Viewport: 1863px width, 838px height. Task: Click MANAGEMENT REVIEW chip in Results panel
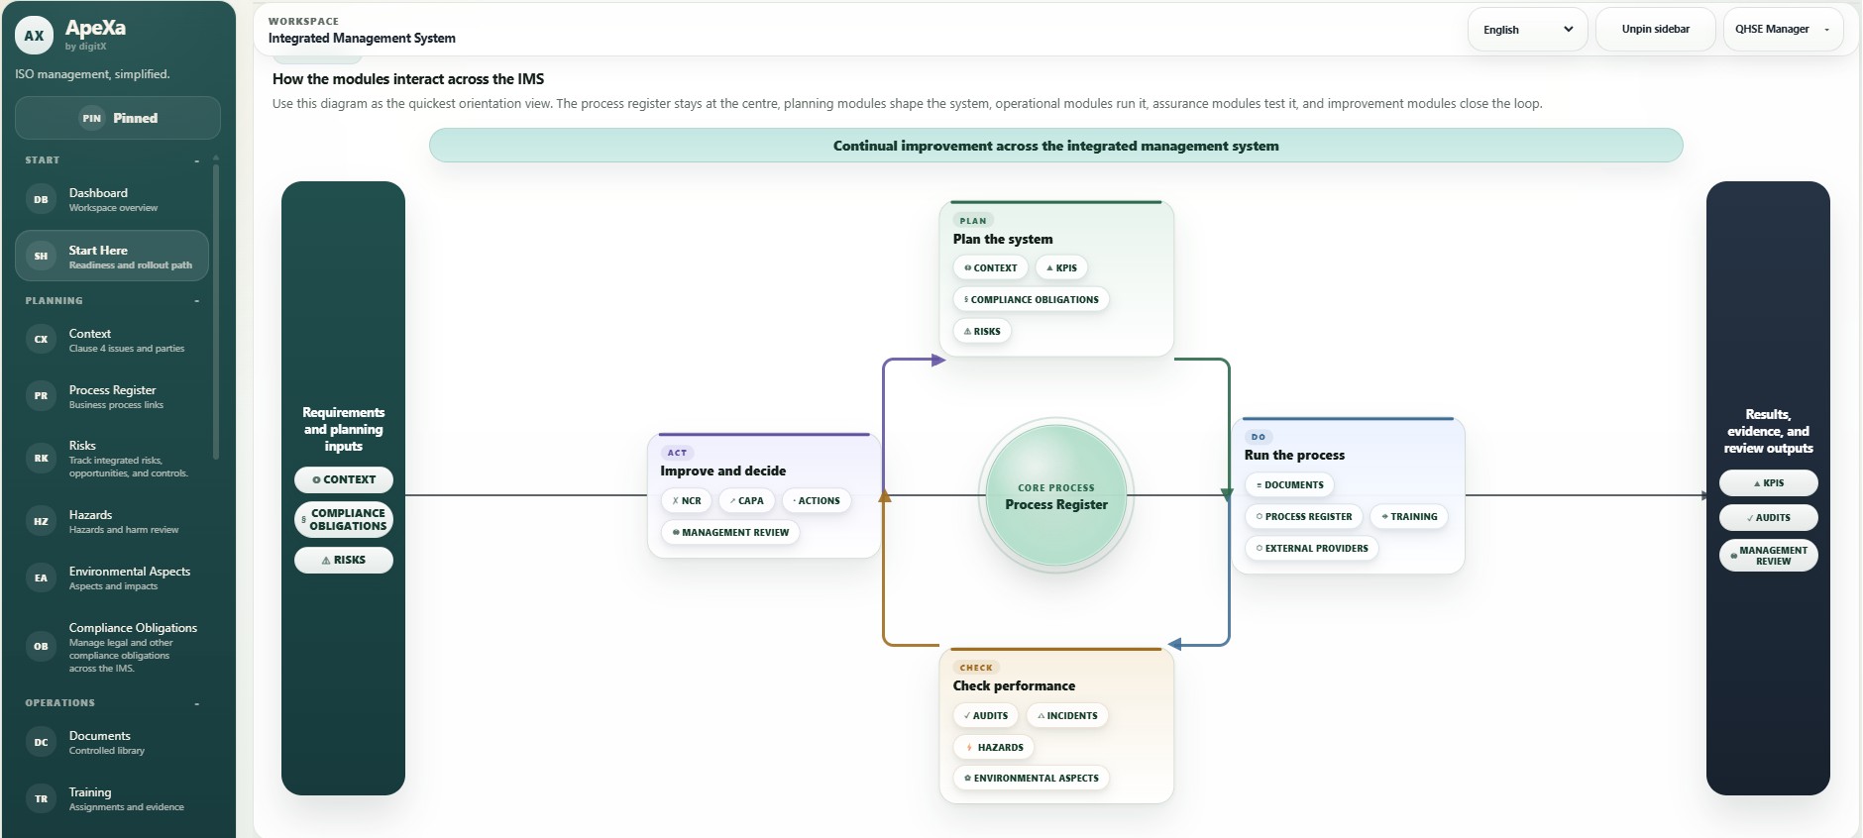1768,556
